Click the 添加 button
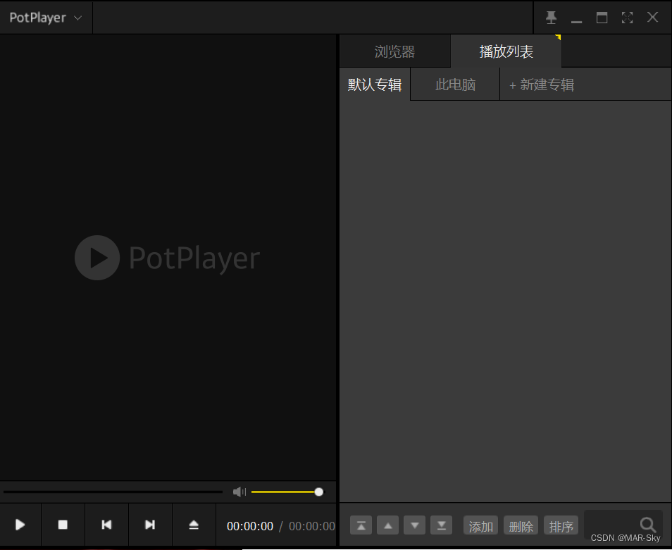The height and width of the screenshot is (550, 672). pyautogui.click(x=480, y=525)
